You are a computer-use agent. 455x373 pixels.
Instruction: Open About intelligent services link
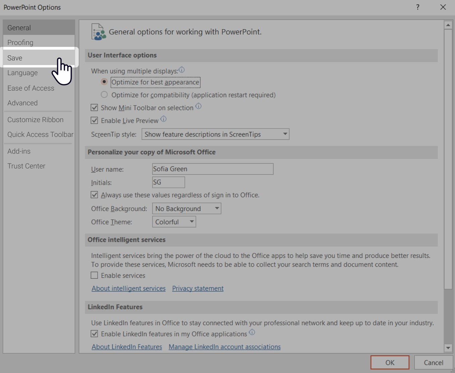tap(129, 288)
